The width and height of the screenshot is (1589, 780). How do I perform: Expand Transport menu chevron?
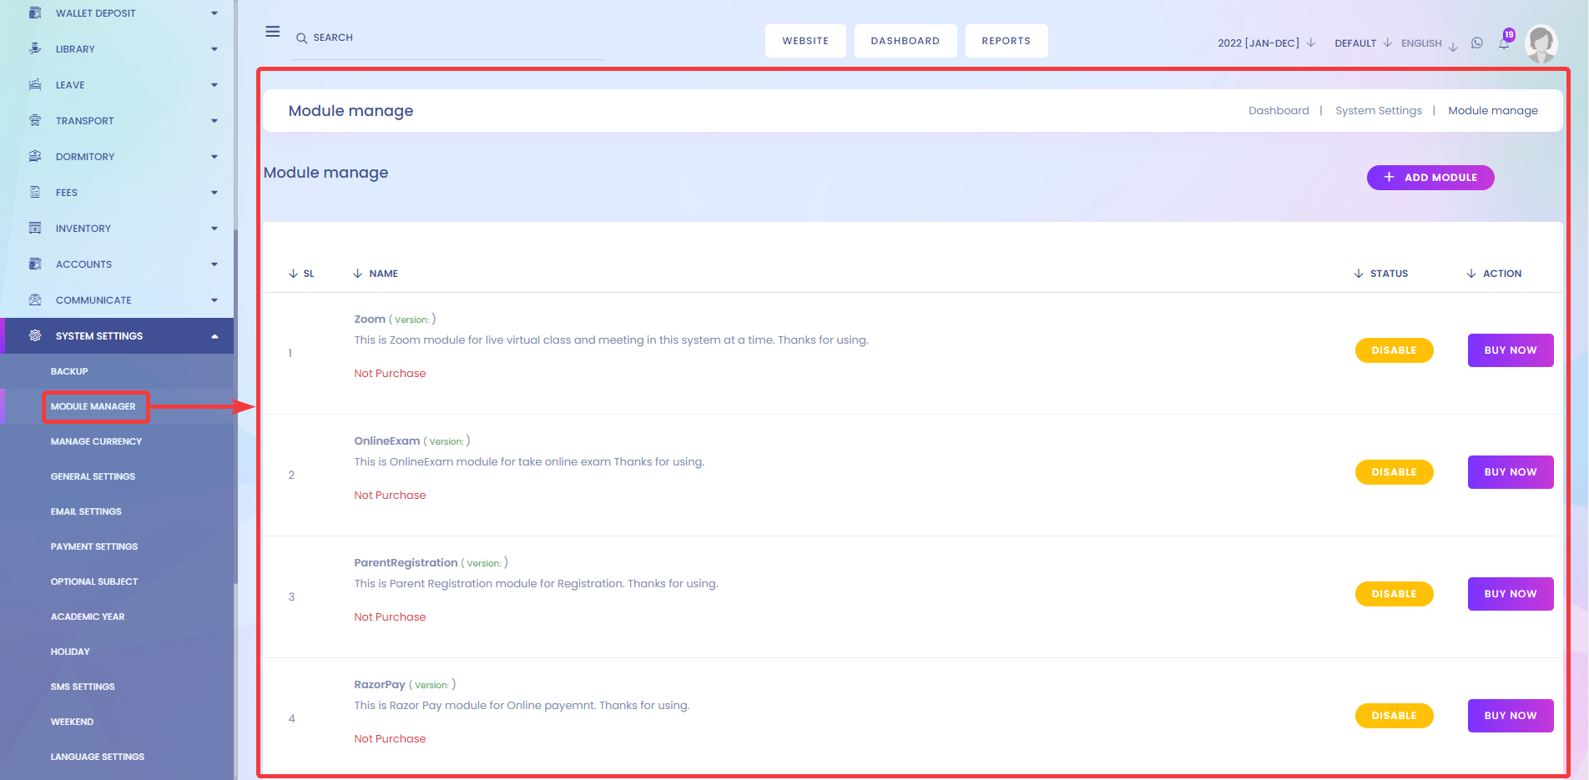[x=214, y=121]
